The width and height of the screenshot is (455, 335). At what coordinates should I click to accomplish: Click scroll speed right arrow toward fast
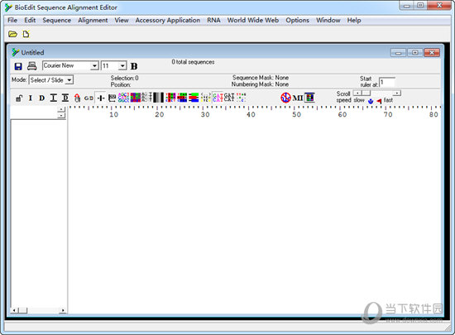click(396, 93)
